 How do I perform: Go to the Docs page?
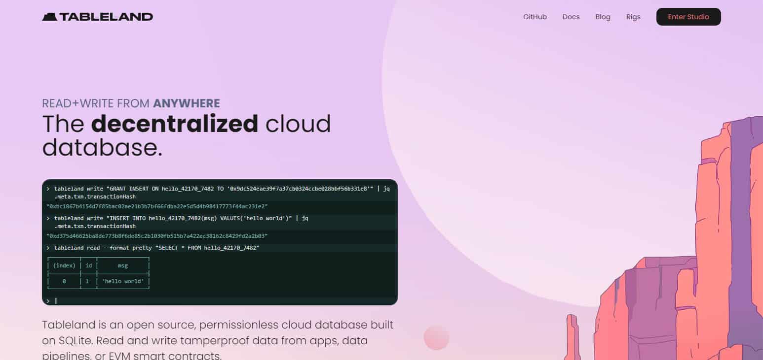pos(571,17)
